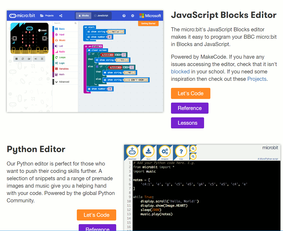This screenshot has width=283, height=231.
Task: Open Reference for JavaScript Blocks Editor
Action: pos(190,108)
